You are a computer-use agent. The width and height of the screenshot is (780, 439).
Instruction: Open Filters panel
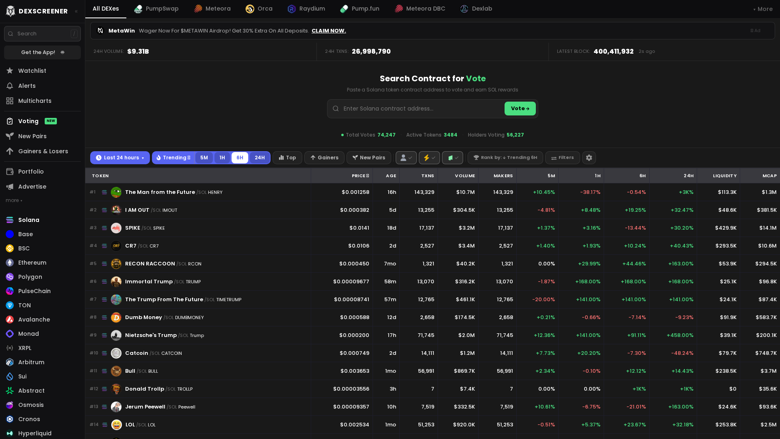pyautogui.click(x=563, y=158)
